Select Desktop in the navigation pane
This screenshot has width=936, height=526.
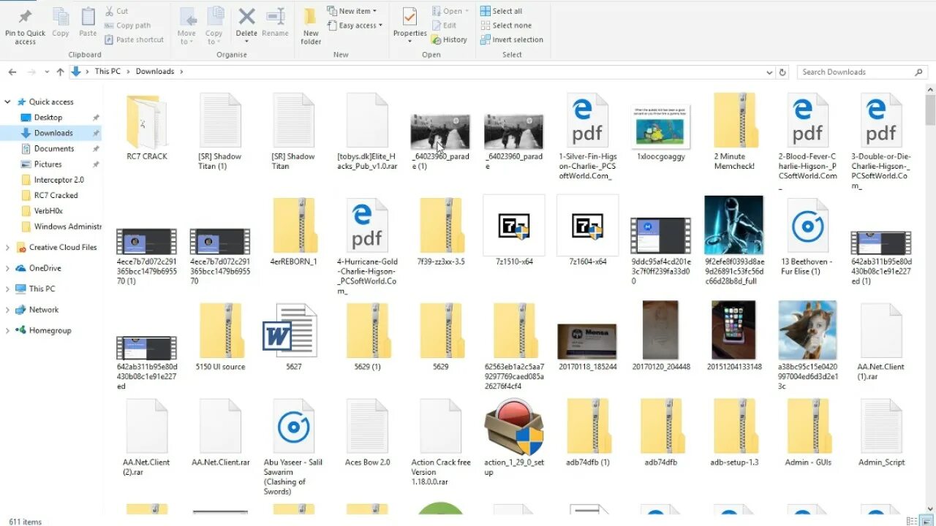point(48,117)
